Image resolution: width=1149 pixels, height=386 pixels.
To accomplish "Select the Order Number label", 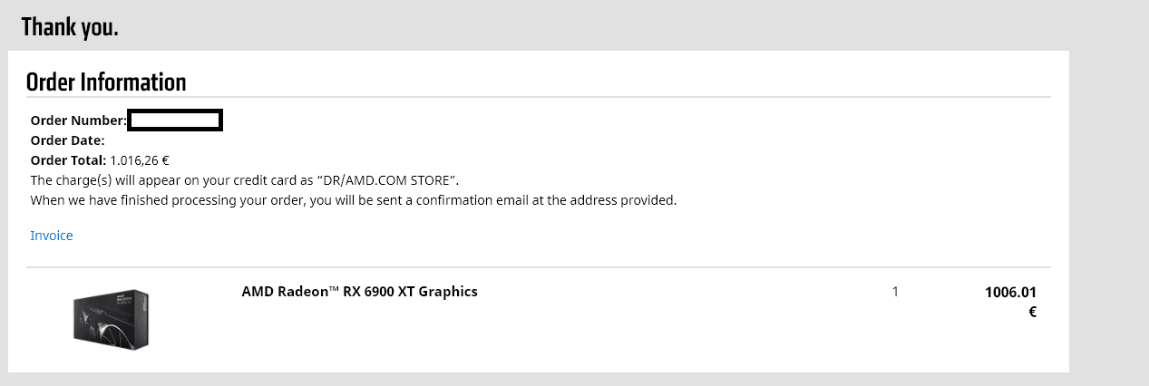I will [x=79, y=121].
